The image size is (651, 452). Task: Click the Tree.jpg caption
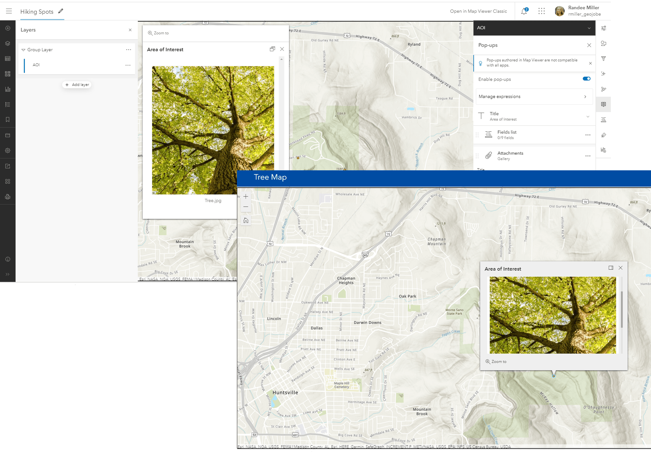pyautogui.click(x=213, y=201)
